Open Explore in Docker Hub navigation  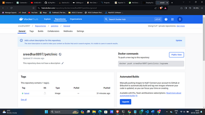point(47,19)
